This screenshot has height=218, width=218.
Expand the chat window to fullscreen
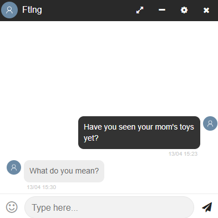[140, 10]
